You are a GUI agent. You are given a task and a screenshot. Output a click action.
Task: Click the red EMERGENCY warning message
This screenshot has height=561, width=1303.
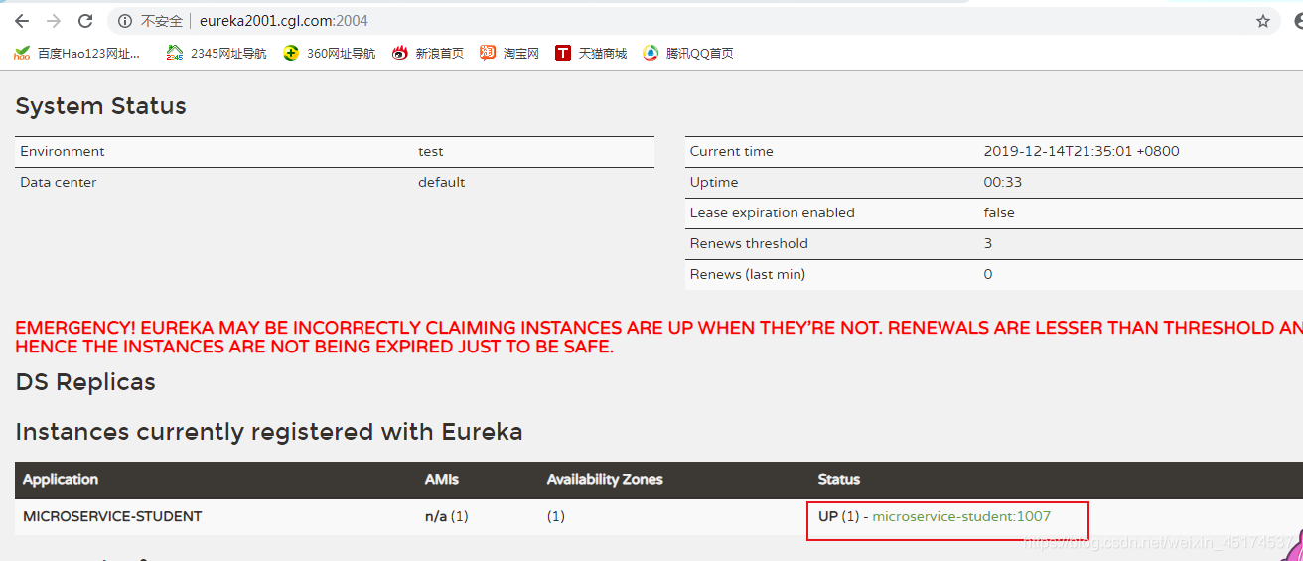click(x=658, y=338)
